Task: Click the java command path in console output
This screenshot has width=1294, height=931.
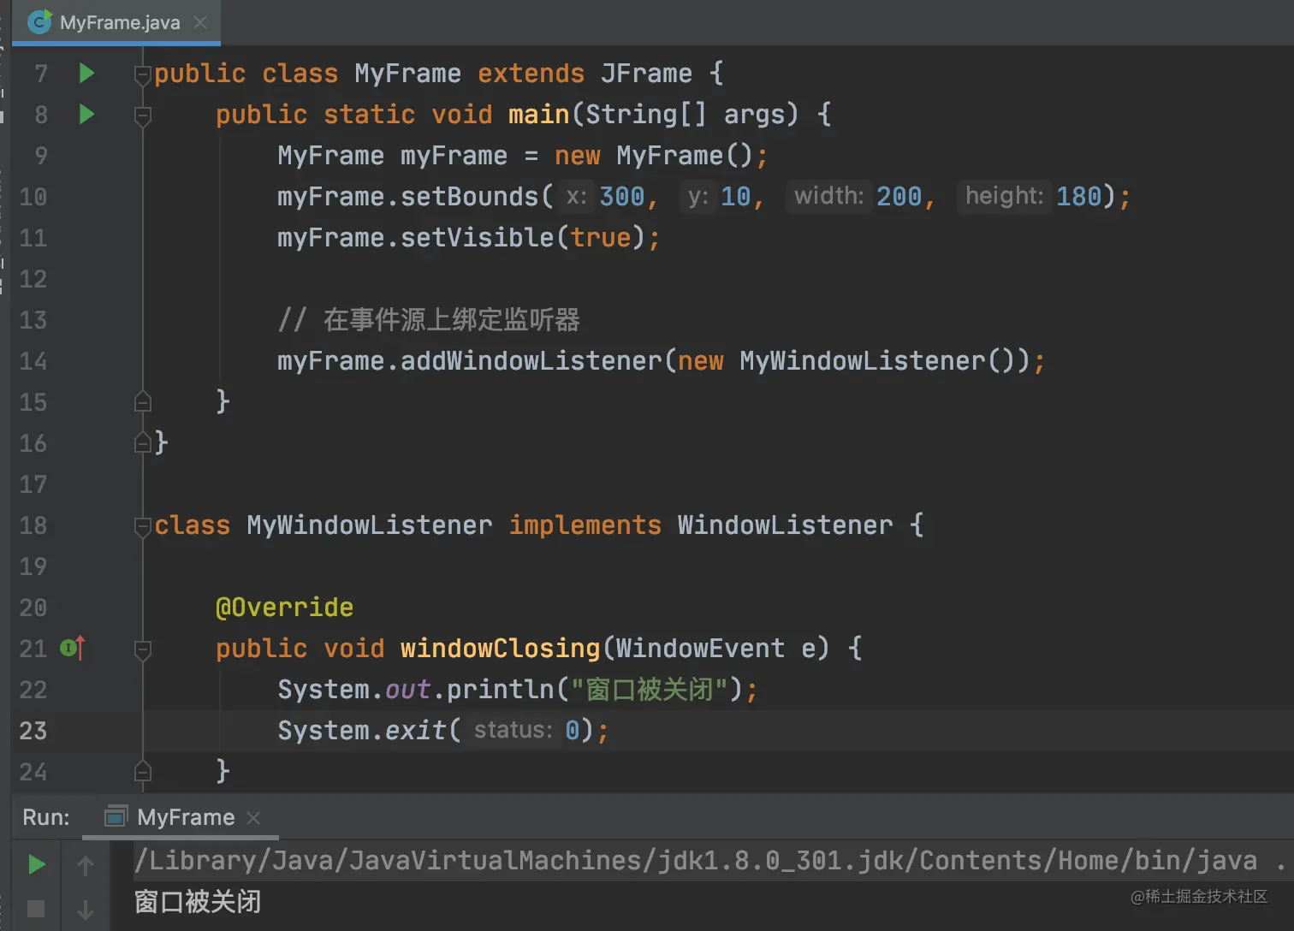Action: [696, 860]
